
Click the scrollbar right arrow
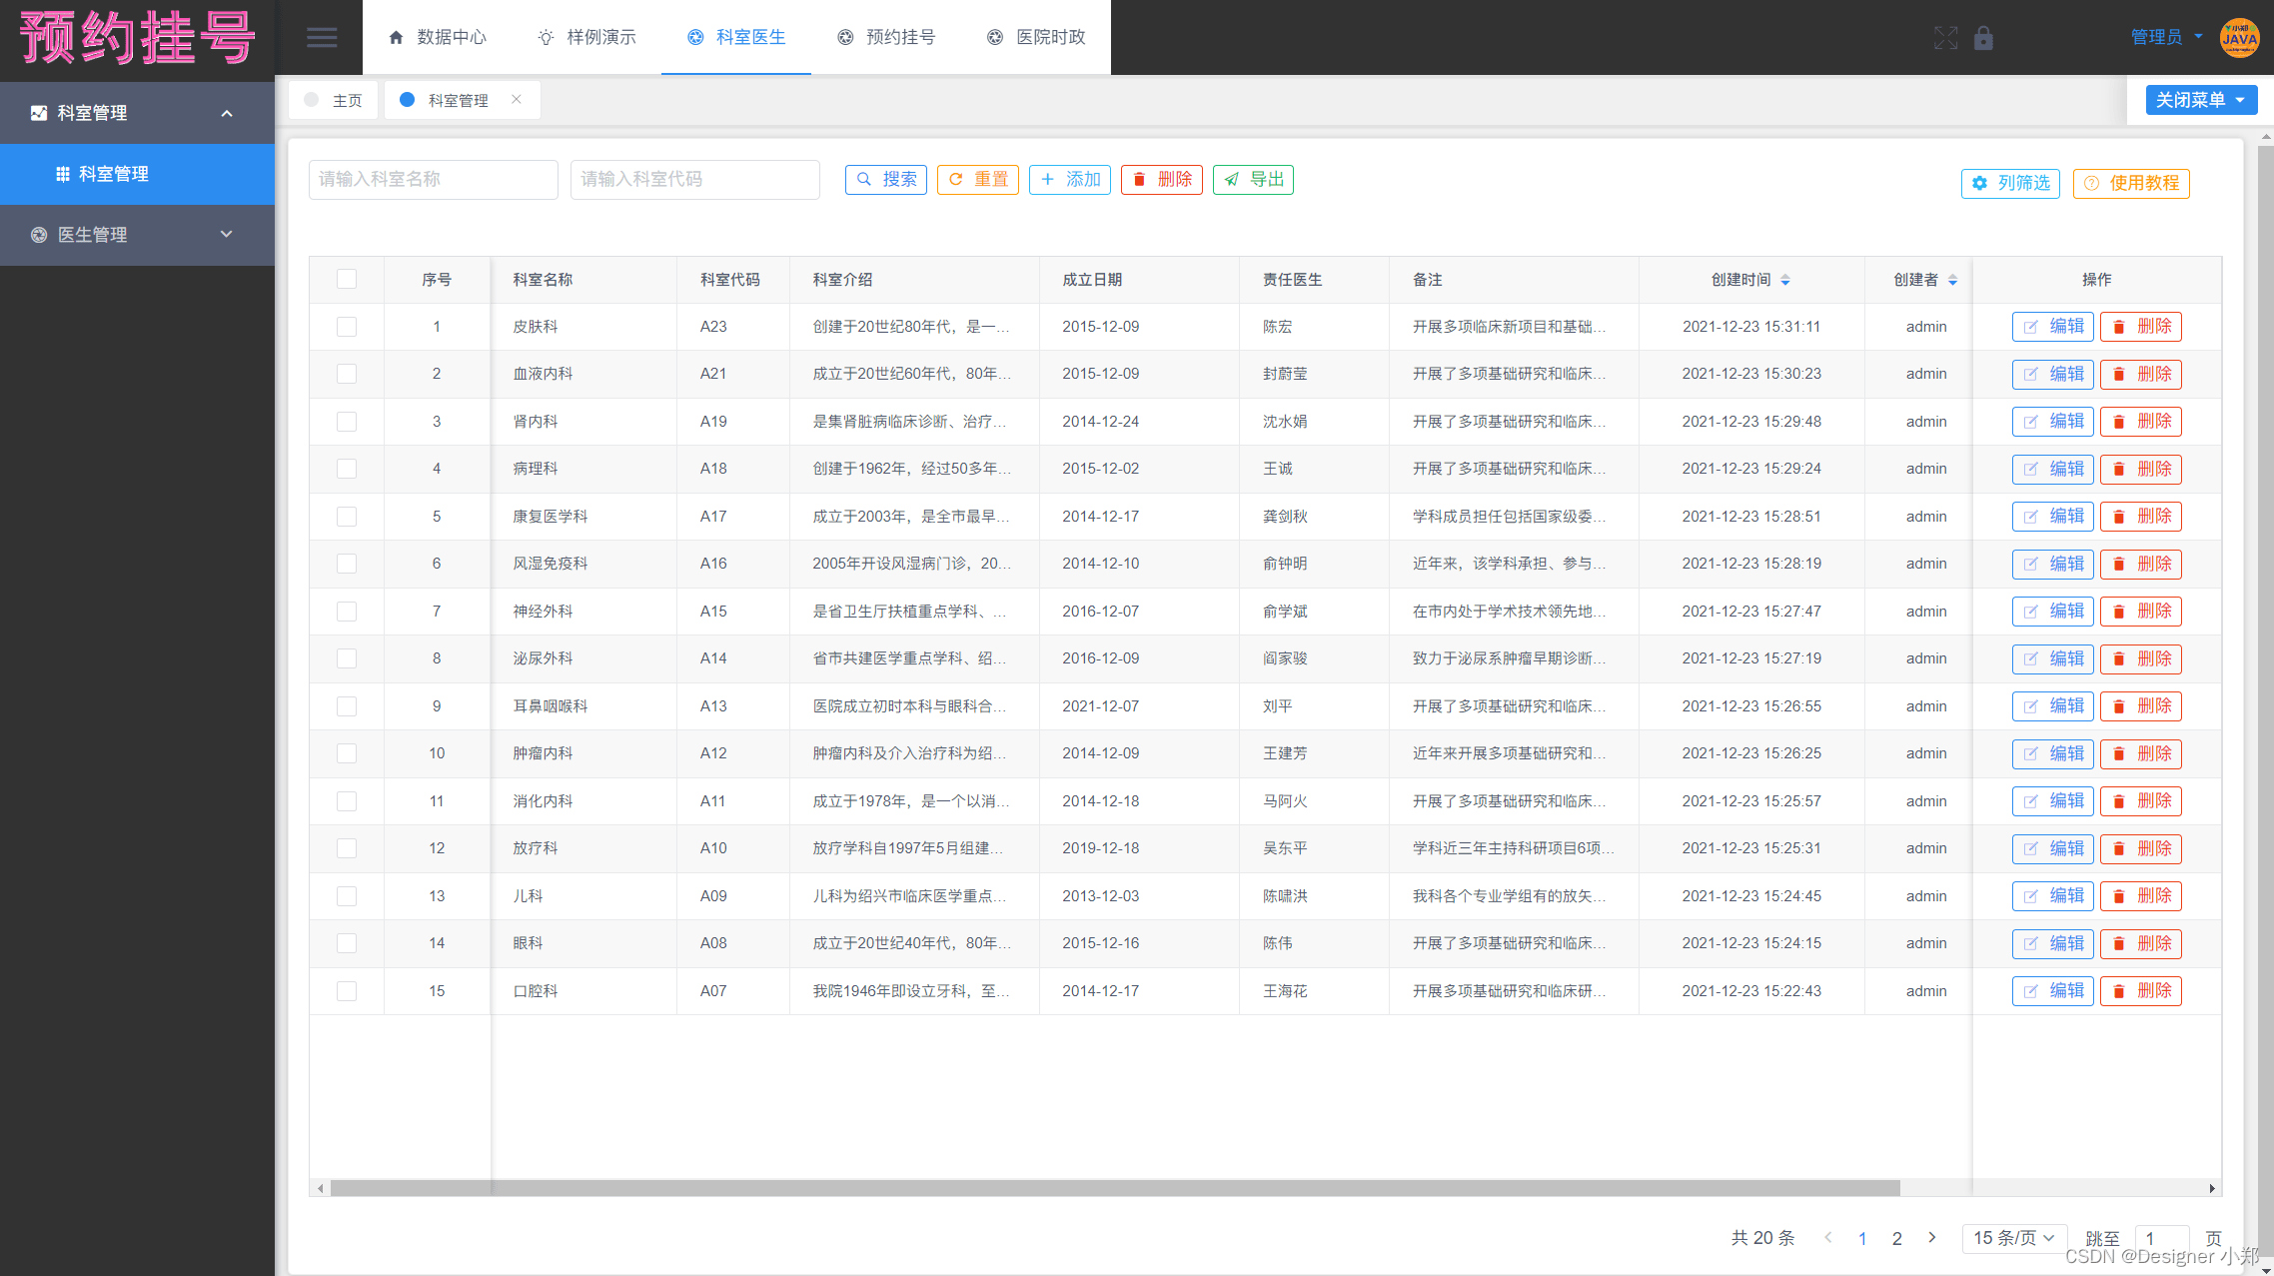[2212, 1188]
